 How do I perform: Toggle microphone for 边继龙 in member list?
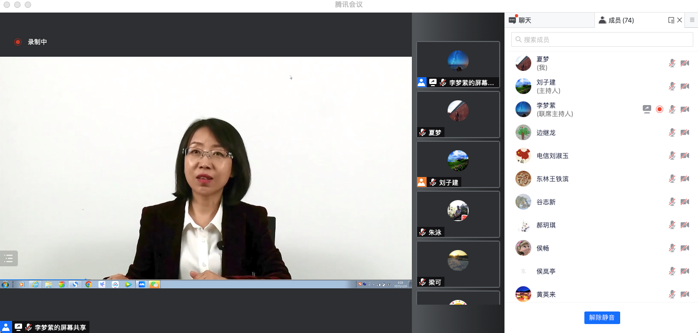coord(672,132)
